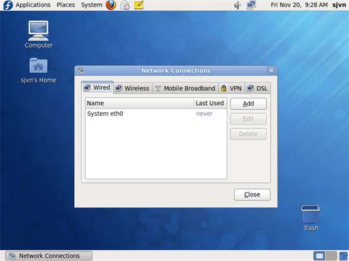Viewport: 349px width, 261px height.
Task: Click the Close button in dialog
Action: tap(252, 194)
